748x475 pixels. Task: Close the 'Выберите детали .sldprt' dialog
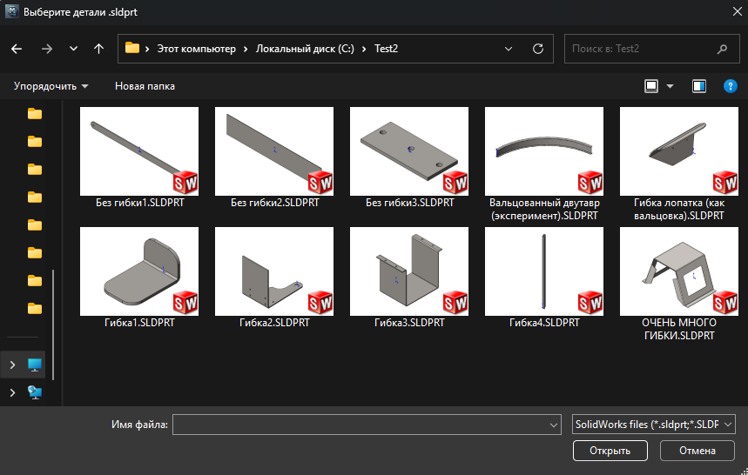[737, 12]
